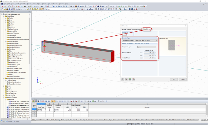Screen dimensions: 208x125
Task: Click the pin icon of Project Navigator
Action: [x=28, y=12]
